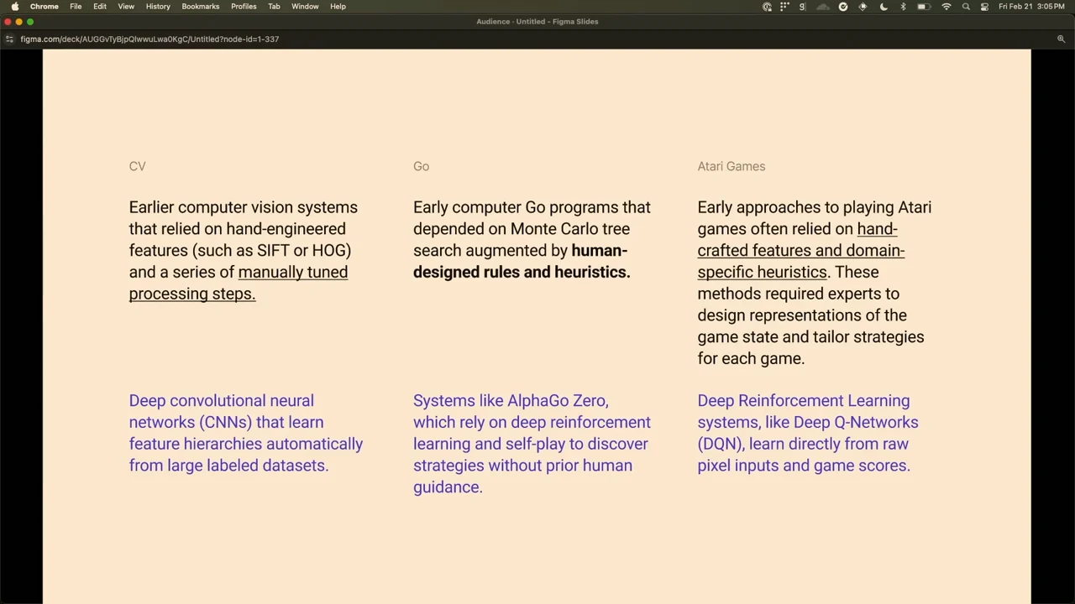Click the 'Audience - Untitled - Figma Slides' window title

(537, 22)
